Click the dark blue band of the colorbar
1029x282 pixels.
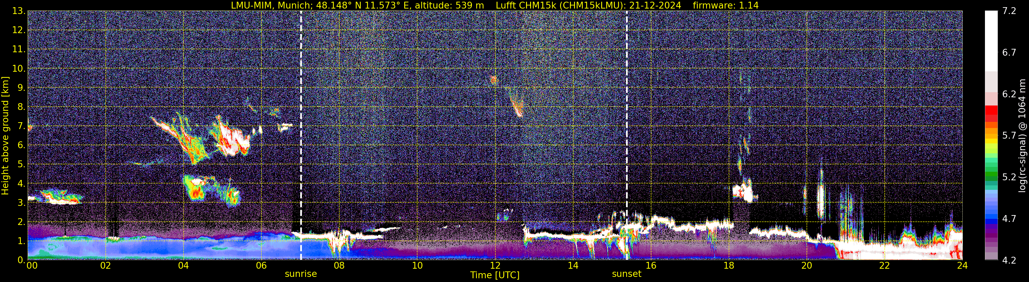click(991, 222)
